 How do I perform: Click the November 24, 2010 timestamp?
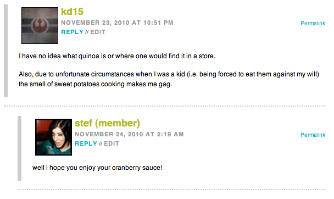(129, 134)
